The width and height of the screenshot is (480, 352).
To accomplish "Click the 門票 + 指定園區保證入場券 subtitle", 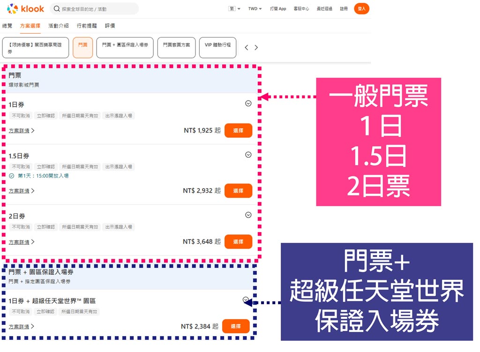I will point(39,281).
